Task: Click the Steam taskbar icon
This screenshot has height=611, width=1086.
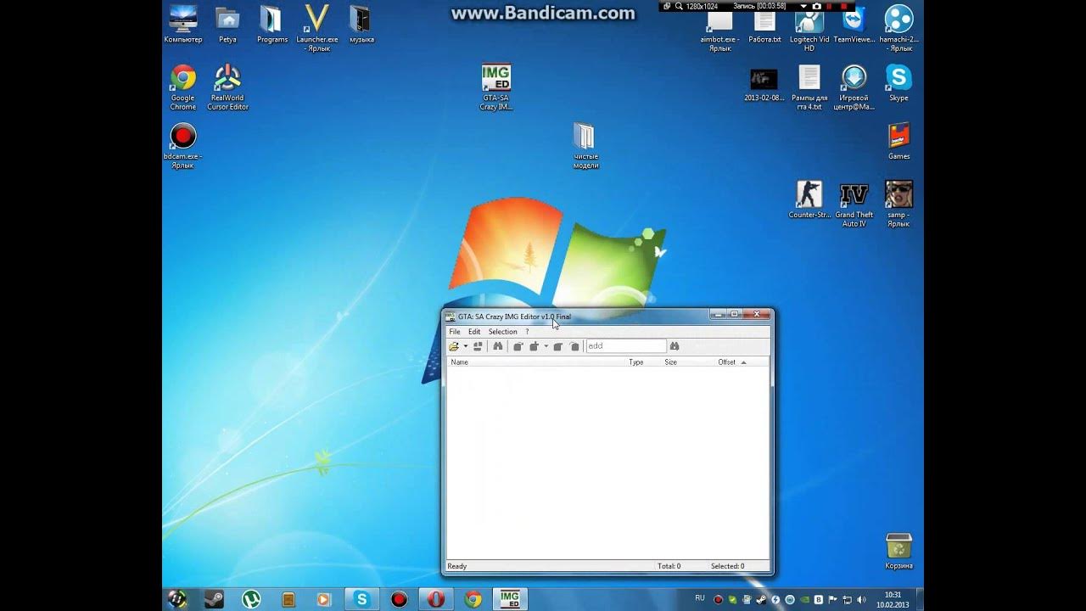Action: pyautogui.click(x=214, y=599)
